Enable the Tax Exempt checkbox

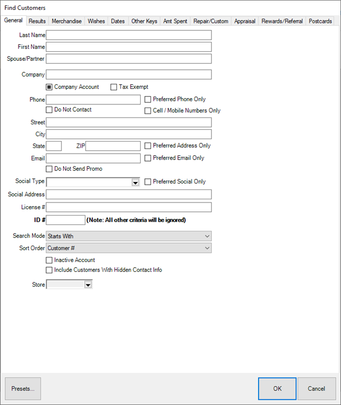click(114, 87)
